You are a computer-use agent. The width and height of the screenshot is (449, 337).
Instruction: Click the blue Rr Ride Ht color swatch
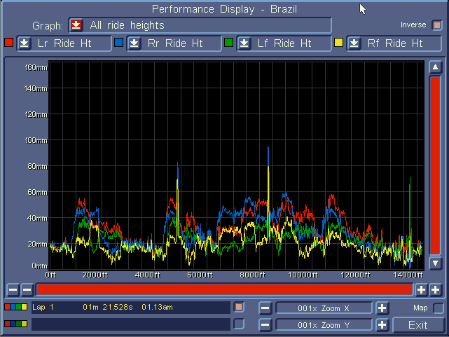[118, 42]
